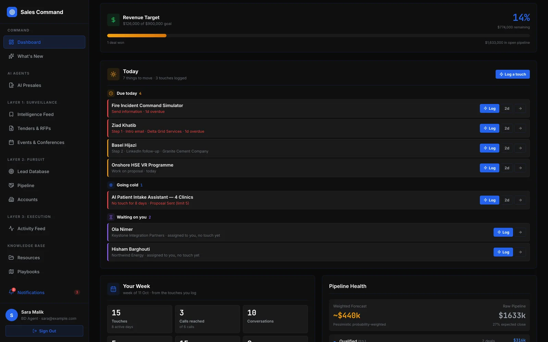Screen dimensions: 548x342
Task: Click the Sara Malik avatar
Action: tap(12, 315)
